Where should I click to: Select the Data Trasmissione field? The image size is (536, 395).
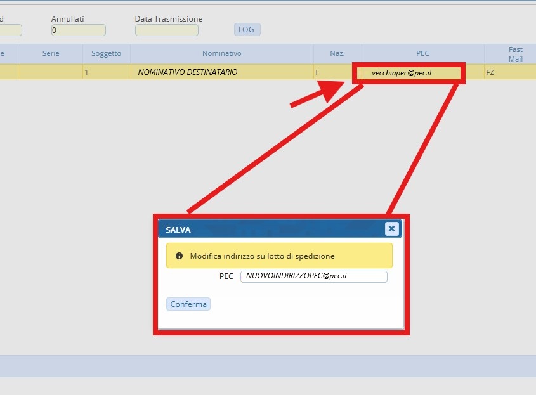pyautogui.click(x=166, y=30)
